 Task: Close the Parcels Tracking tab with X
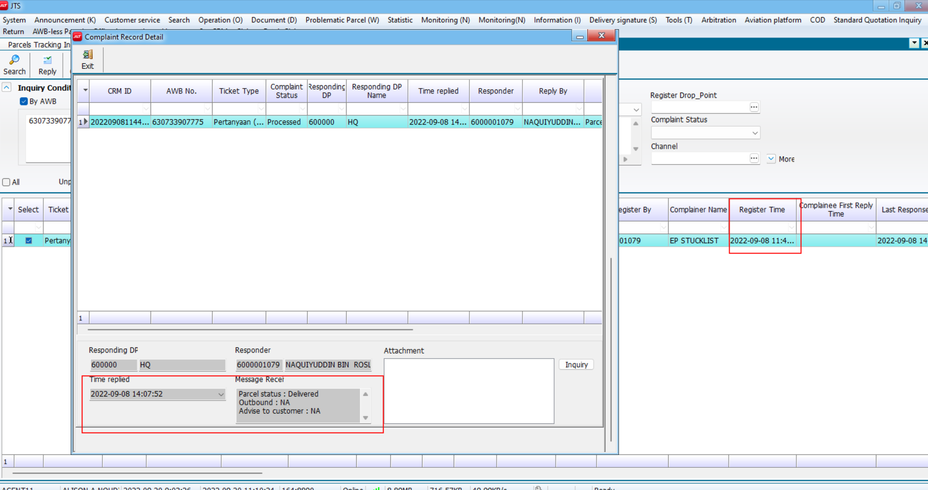click(x=925, y=43)
